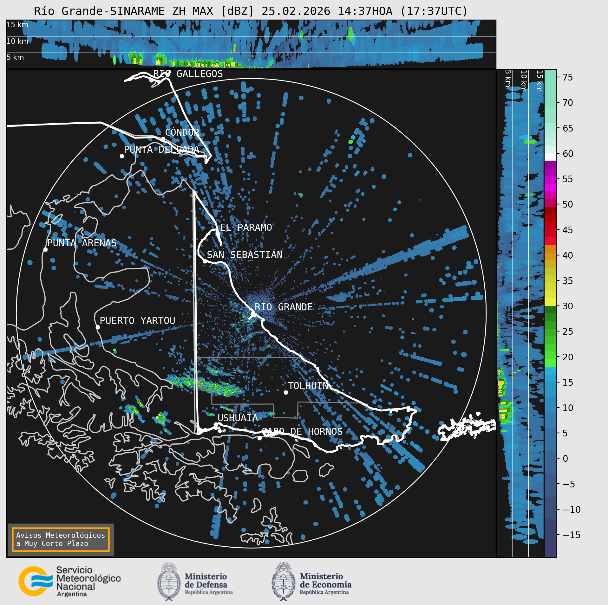Click the 45 dBZ red swatch on scale
This screenshot has width=608, height=605.
(x=550, y=230)
